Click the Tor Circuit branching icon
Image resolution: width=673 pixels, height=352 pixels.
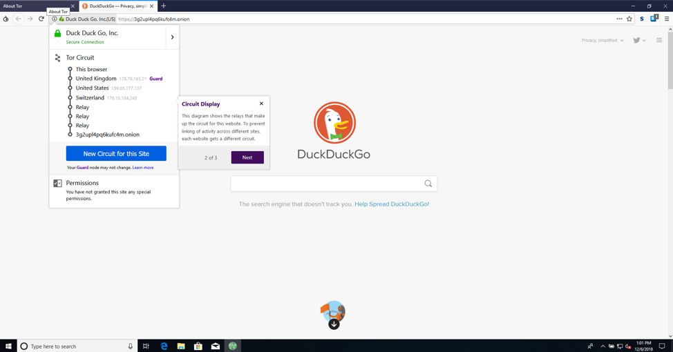[x=57, y=58]
